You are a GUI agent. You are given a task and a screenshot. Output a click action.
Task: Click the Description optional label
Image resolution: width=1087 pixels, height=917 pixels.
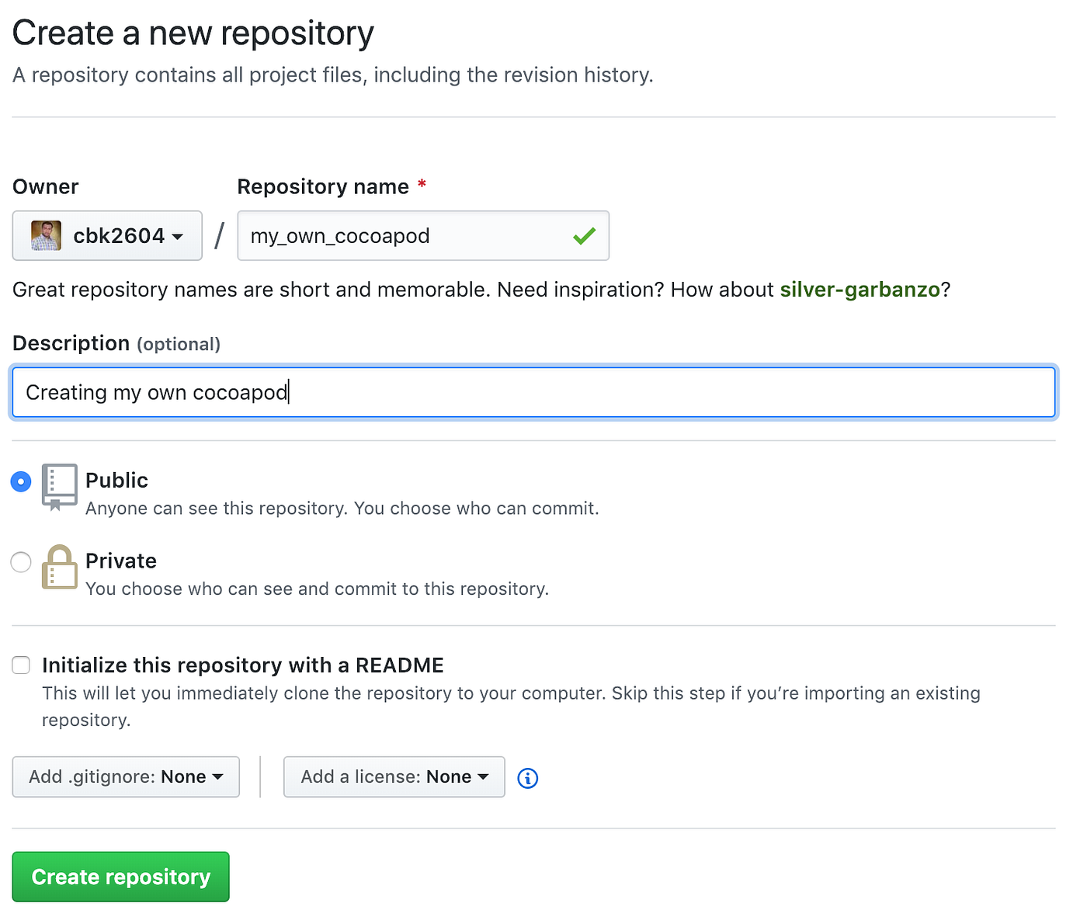(115, 342)
